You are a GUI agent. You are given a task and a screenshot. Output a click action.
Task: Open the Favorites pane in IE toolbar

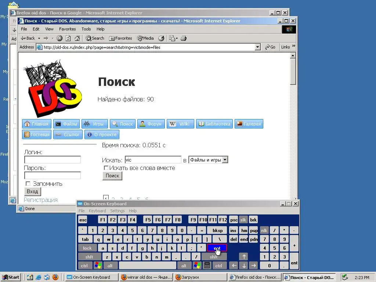120,38
